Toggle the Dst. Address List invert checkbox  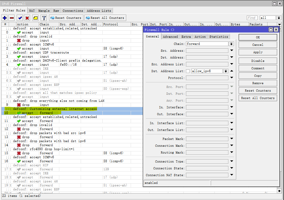tap(188, 71)
